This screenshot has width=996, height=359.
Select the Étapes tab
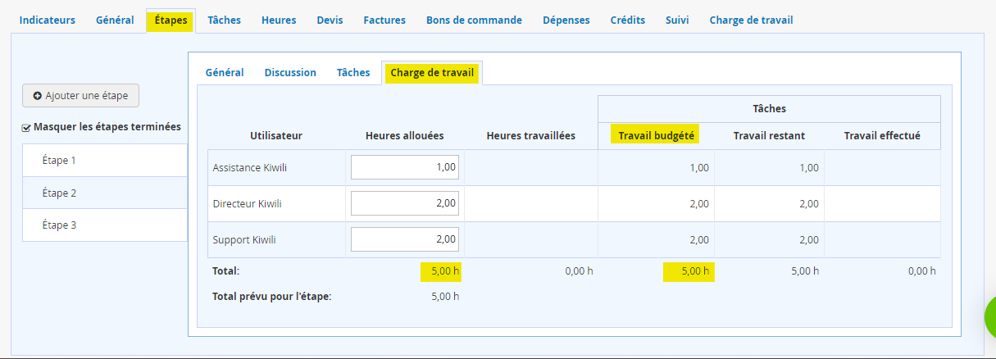171,20
